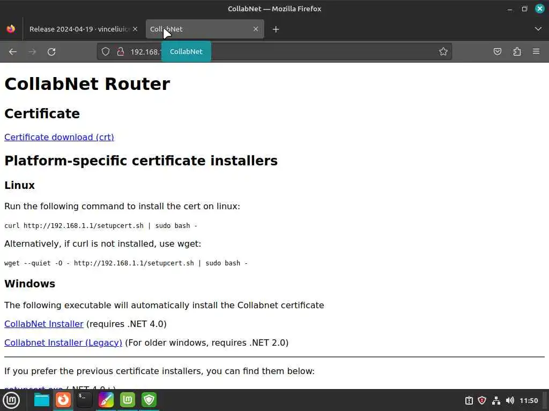This screenshot has height=411, width=549.
Task: Open the Firefox application menu
Action: tap(536, 52)
